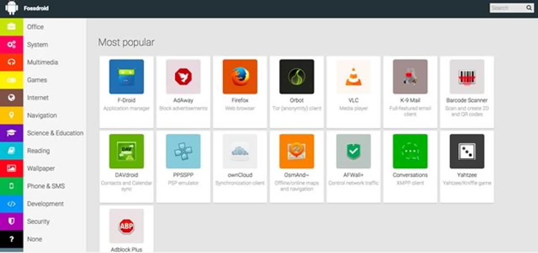This screenshot has height=253, width=538.
Task: Go to the Multimedia category
Action: (x=43, y=62)
